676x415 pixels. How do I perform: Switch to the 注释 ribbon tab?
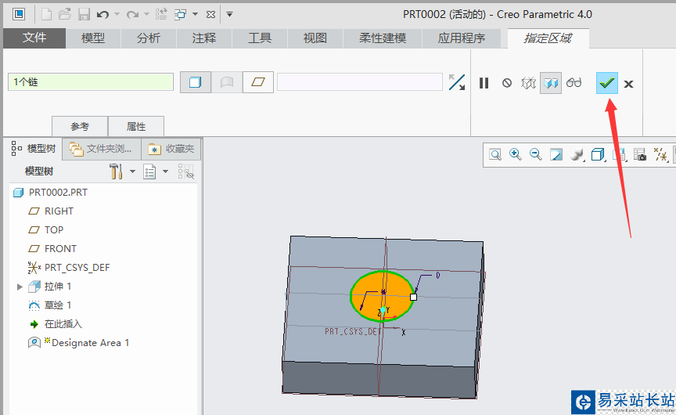204,38
